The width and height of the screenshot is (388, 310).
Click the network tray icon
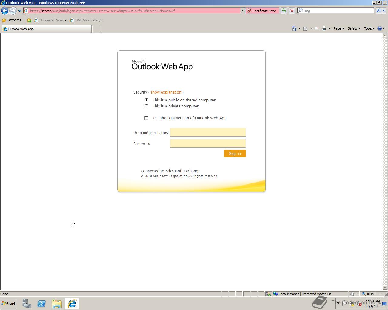click(352, 304)
